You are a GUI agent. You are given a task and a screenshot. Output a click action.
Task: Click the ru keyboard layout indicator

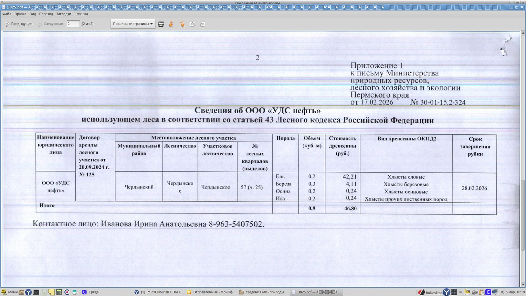coord(460,292)
